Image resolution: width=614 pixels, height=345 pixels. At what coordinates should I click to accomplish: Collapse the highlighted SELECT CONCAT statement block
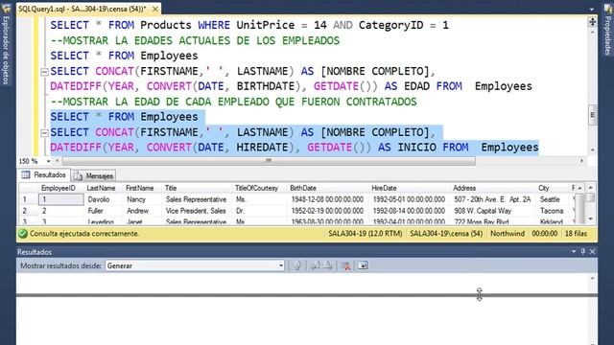(44, 133)
